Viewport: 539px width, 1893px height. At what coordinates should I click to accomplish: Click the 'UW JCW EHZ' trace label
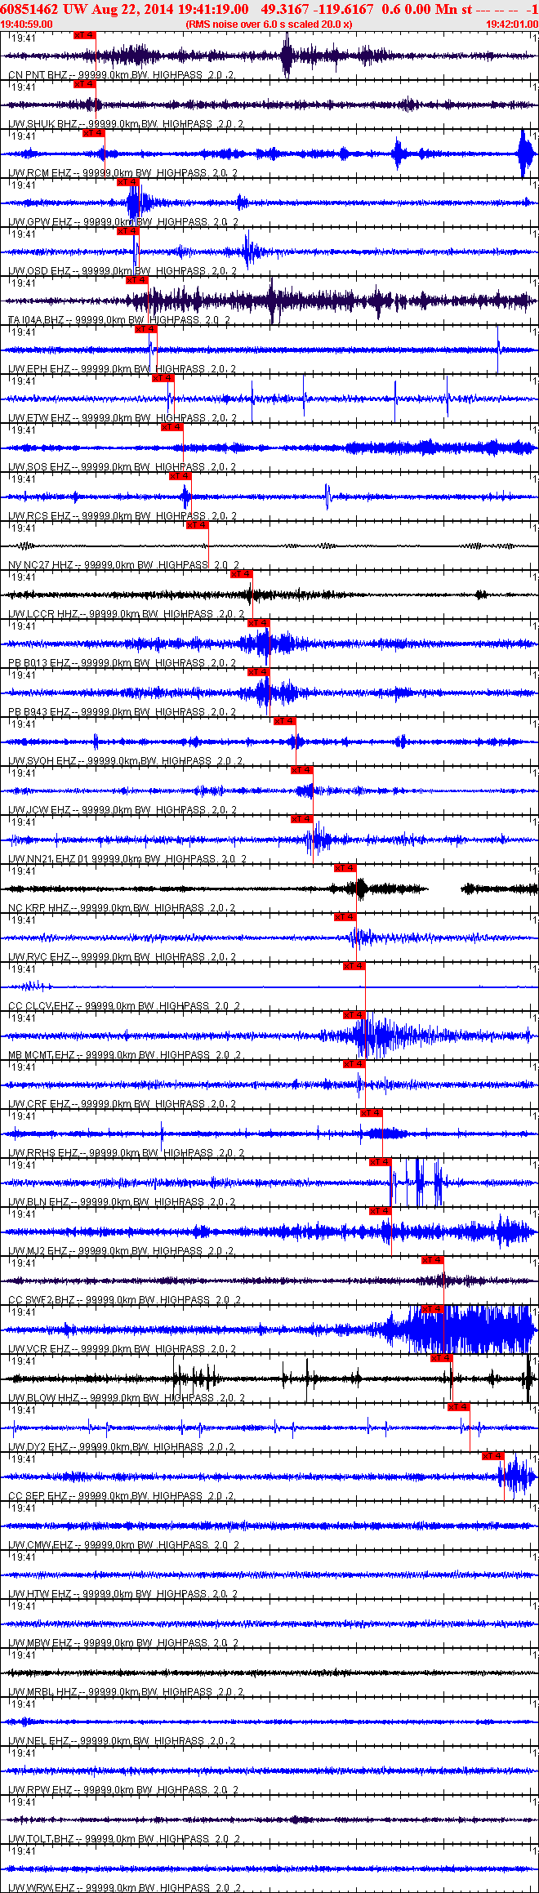click(39, 810)
